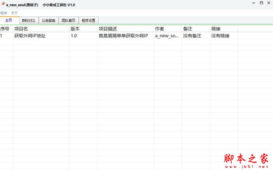Open the 程序设置 tab
This screenshot has height=171, width=273.
click(x=89, y=20)
